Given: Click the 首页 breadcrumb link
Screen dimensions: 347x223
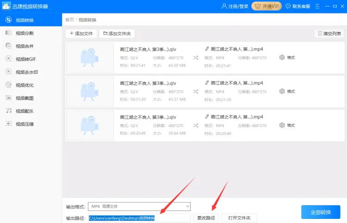Looking at the screenshot, I should (x=70, y=20).
